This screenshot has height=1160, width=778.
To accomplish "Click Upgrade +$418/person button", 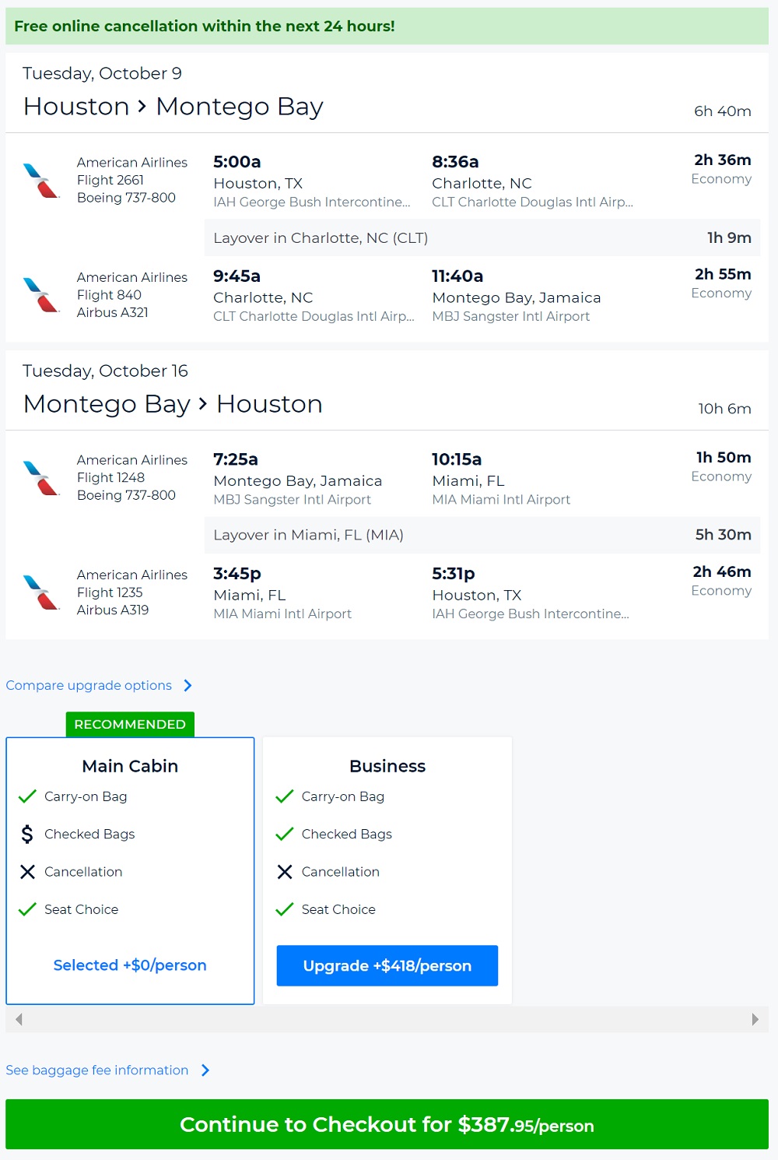I will tap(387, 965).
